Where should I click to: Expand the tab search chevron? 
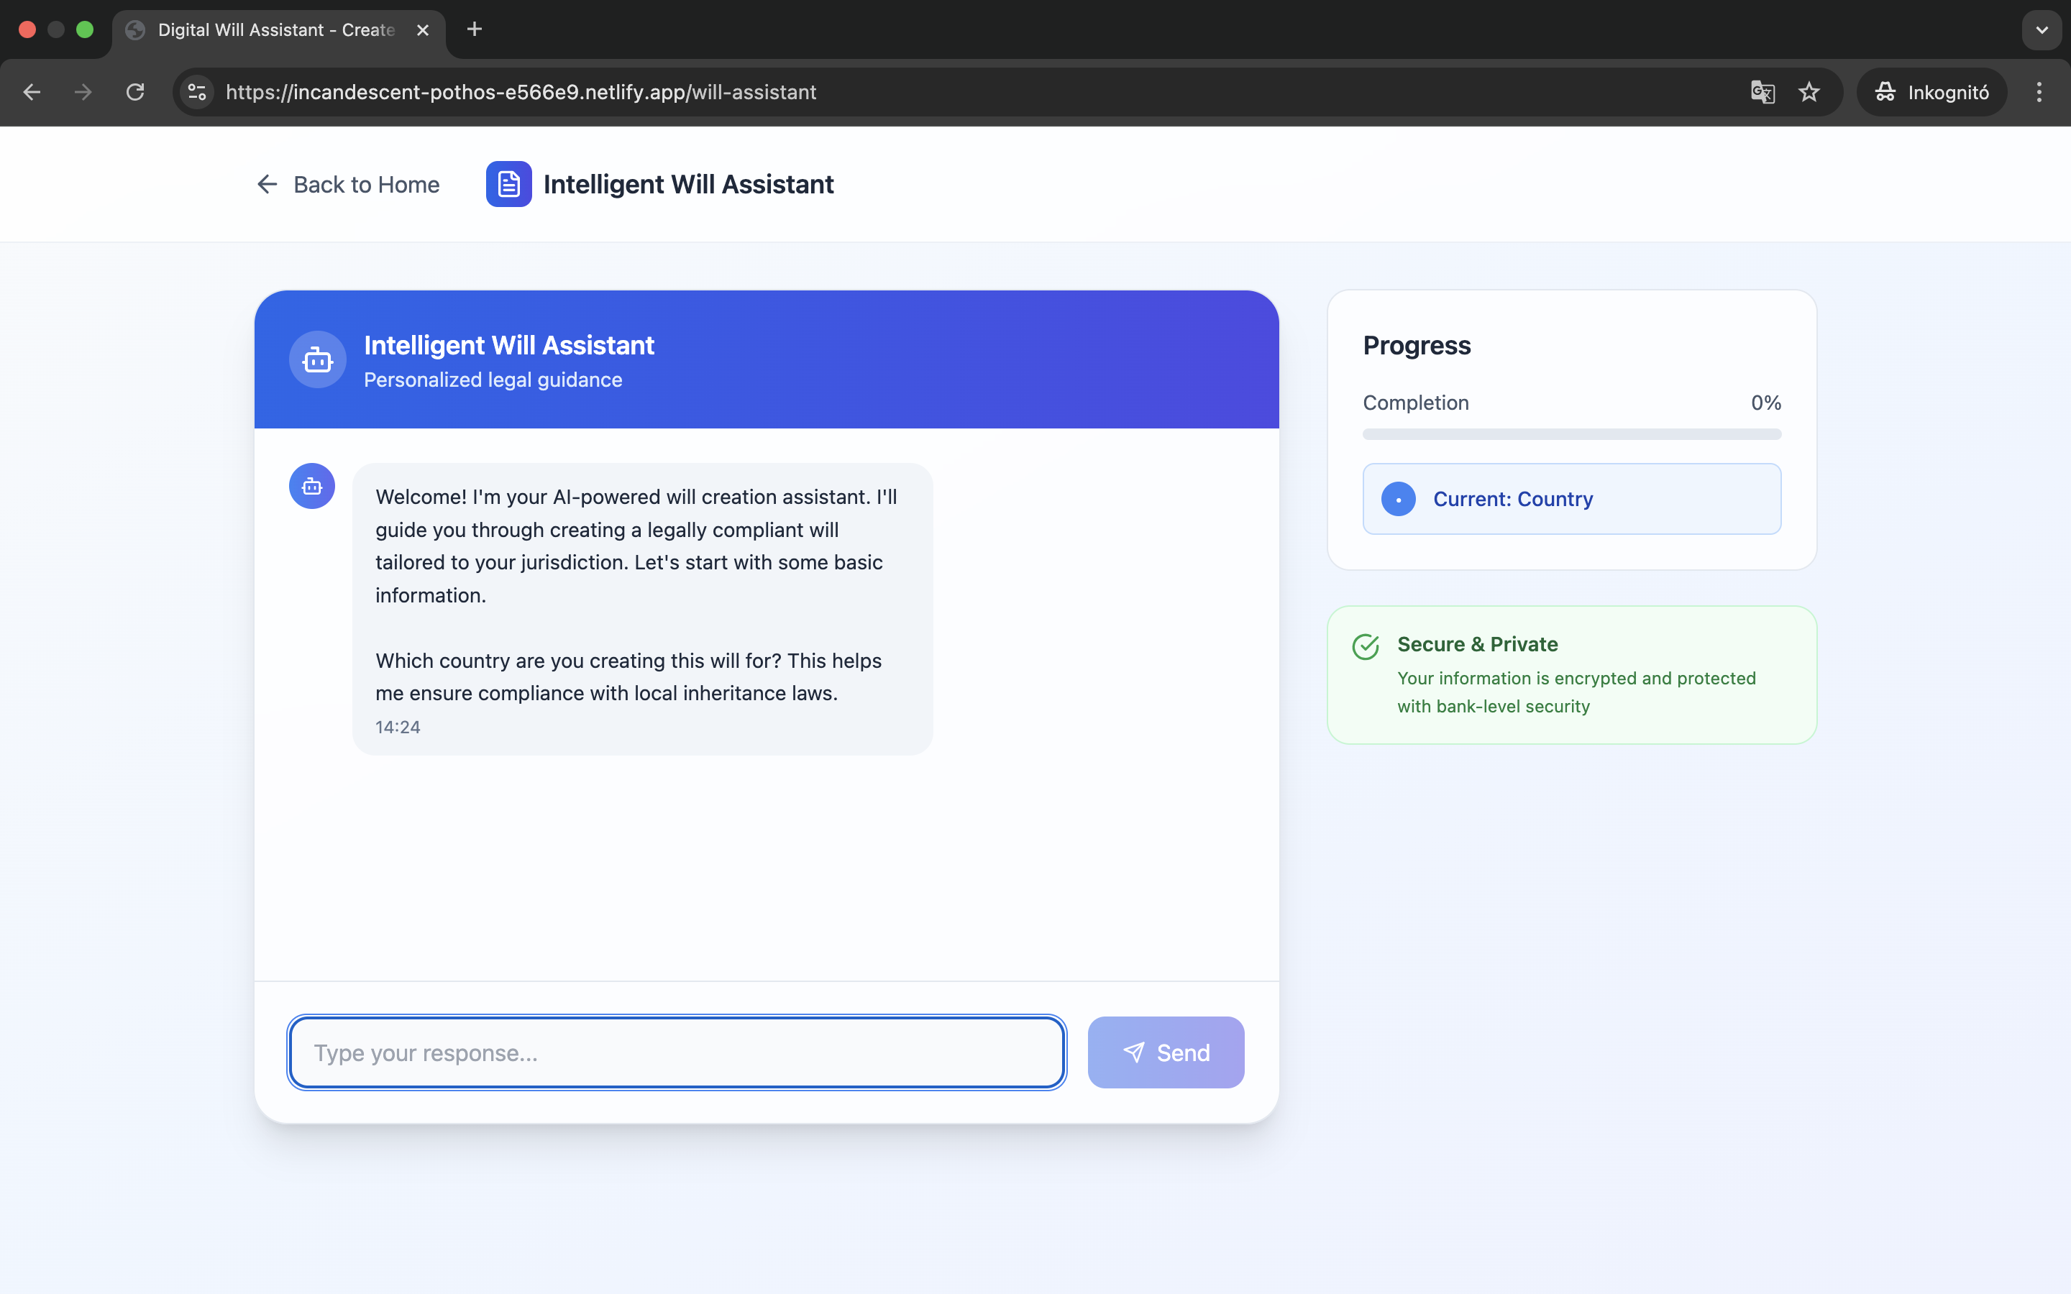click(2041, 30)
